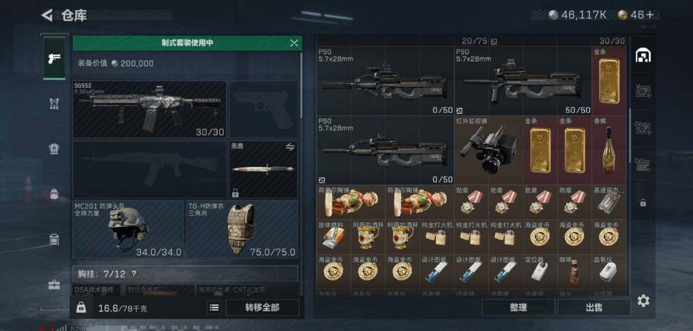Toggle the swap arrows on 黑鹰 knife slot
Image resolution: width=693 pixels, height=331 pixels.
pos(289,147)
